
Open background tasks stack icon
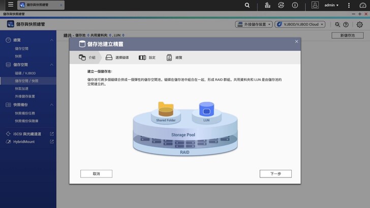(x=267, y=5)
